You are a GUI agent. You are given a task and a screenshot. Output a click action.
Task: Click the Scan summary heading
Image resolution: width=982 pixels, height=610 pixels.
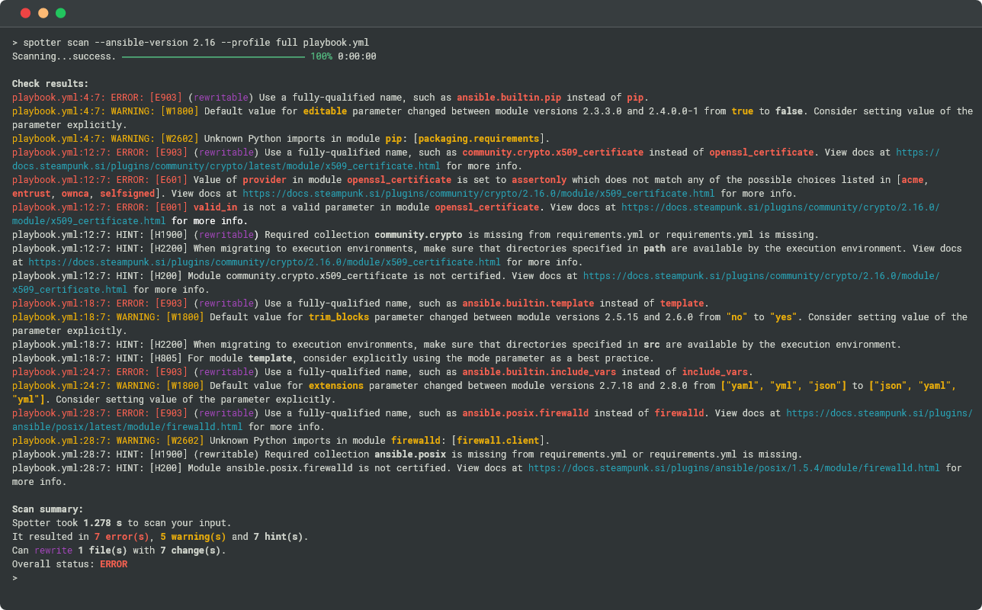[x=47, y=509]
